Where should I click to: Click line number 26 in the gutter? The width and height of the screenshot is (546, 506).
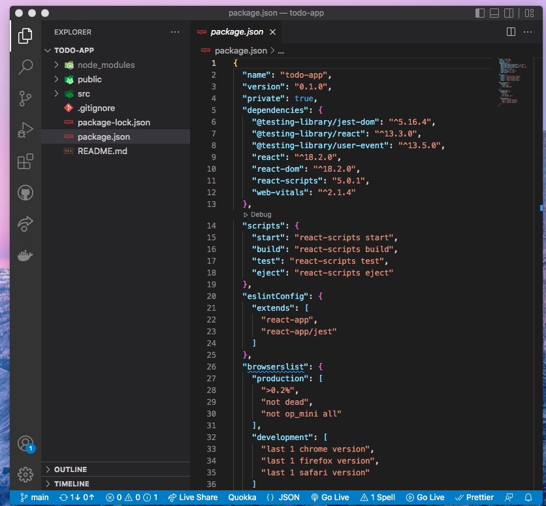click(212, 367)
